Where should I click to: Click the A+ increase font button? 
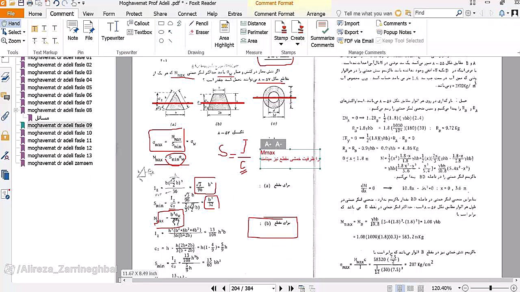pos(268,144)
